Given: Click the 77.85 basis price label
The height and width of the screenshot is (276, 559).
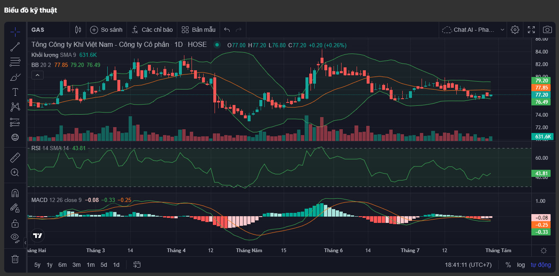Looking at the screenshot, I should 541,88.
